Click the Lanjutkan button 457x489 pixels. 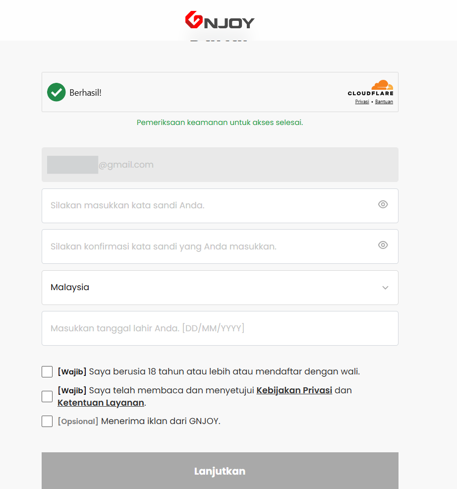coord(220,471)
